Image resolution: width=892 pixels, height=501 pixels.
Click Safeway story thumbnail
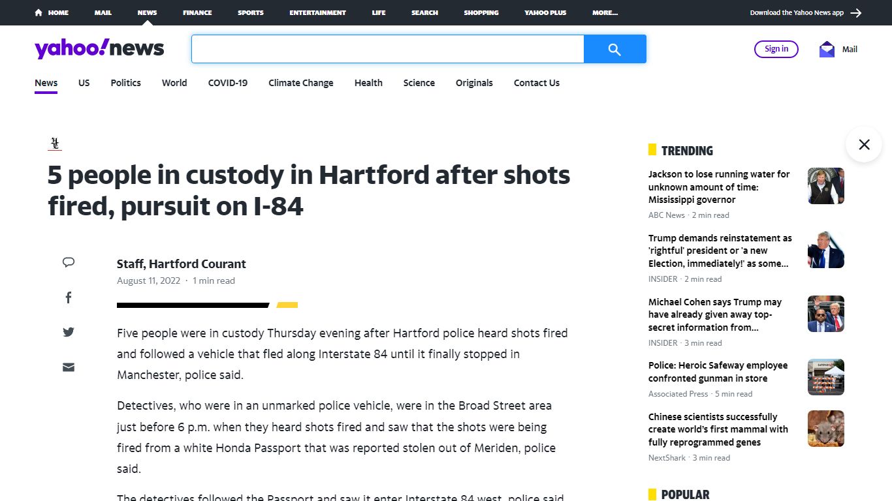[826, 377]
